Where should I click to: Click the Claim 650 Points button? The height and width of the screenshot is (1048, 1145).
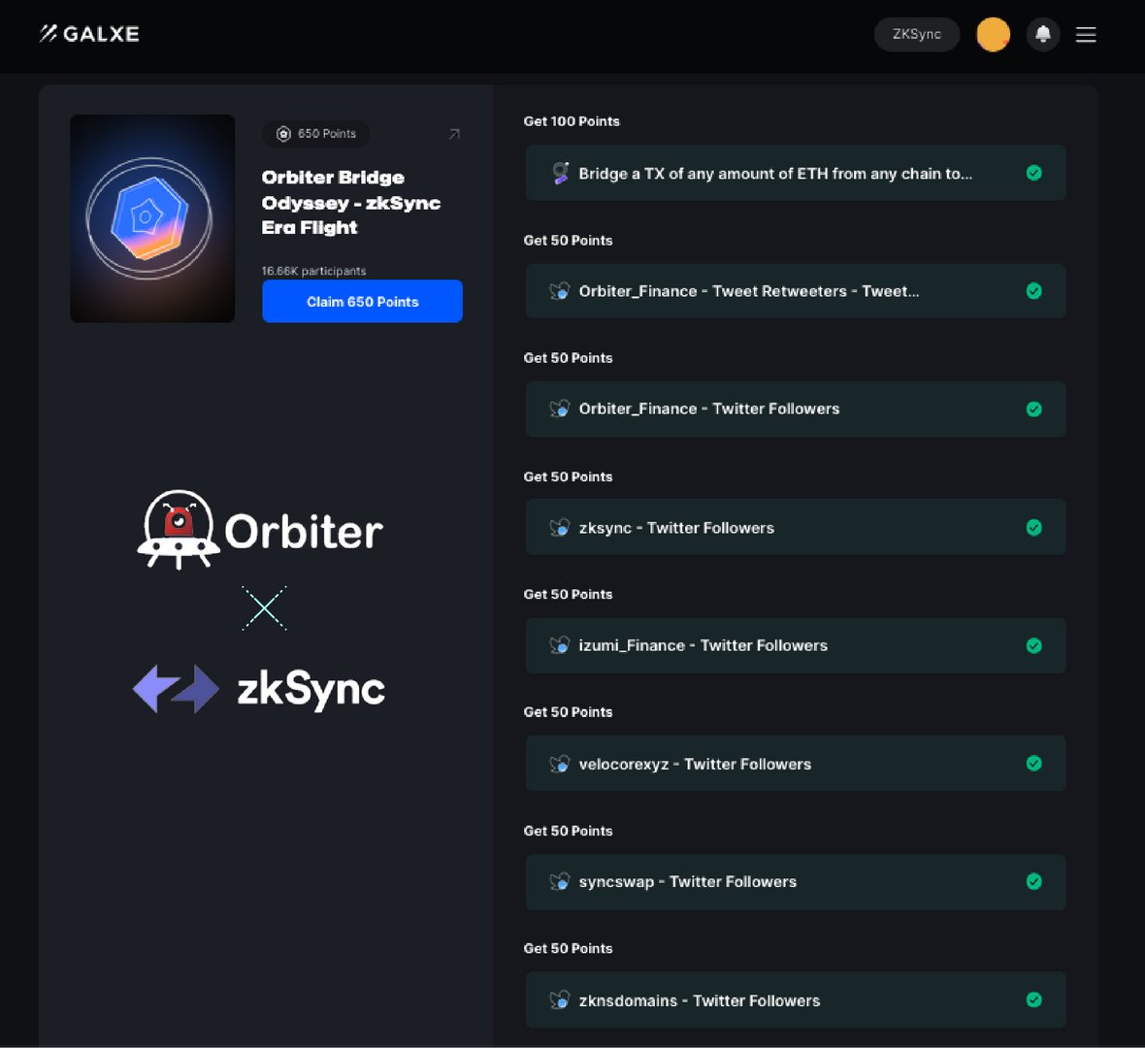click(362, 301)
